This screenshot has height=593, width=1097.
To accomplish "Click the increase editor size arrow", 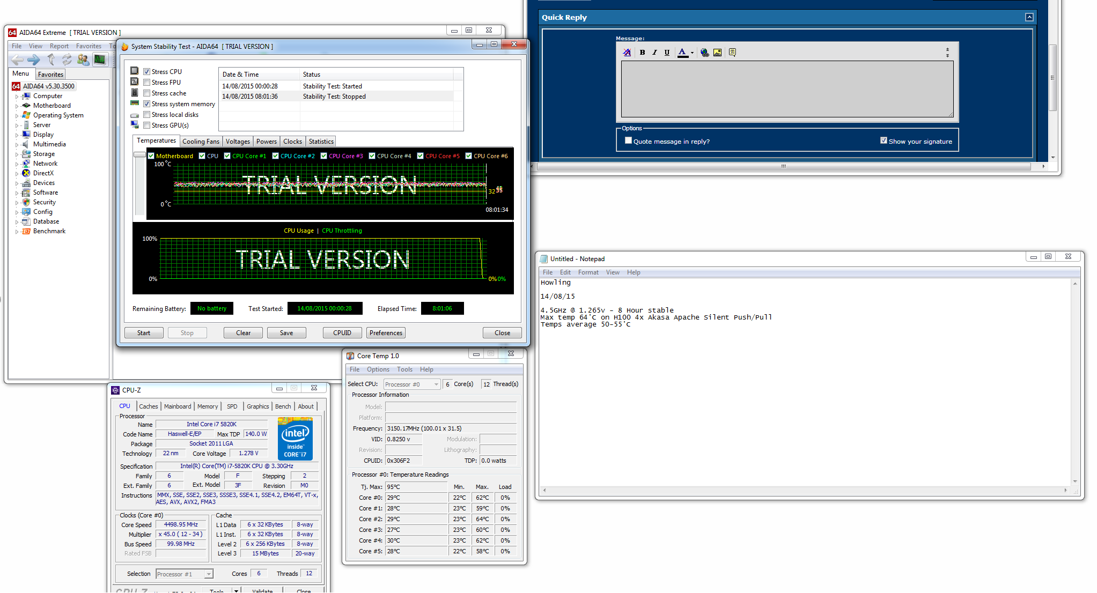I will (x=947, y=55).
